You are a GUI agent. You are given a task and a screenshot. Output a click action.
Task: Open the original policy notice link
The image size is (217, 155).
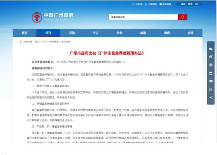click(91, 62)
